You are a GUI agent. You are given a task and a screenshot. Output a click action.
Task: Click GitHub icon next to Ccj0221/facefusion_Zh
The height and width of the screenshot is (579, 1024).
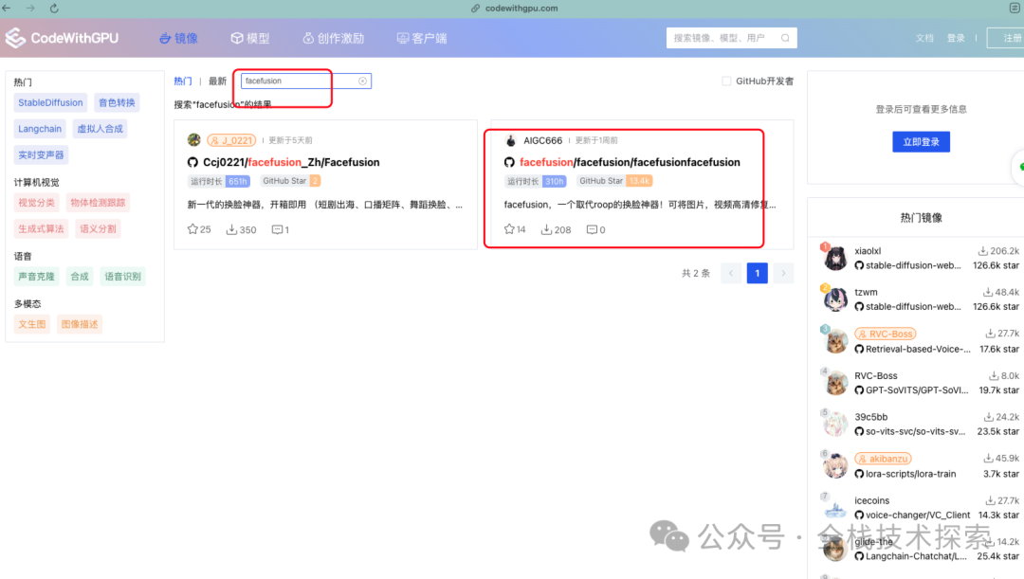[x=192, y=162]
